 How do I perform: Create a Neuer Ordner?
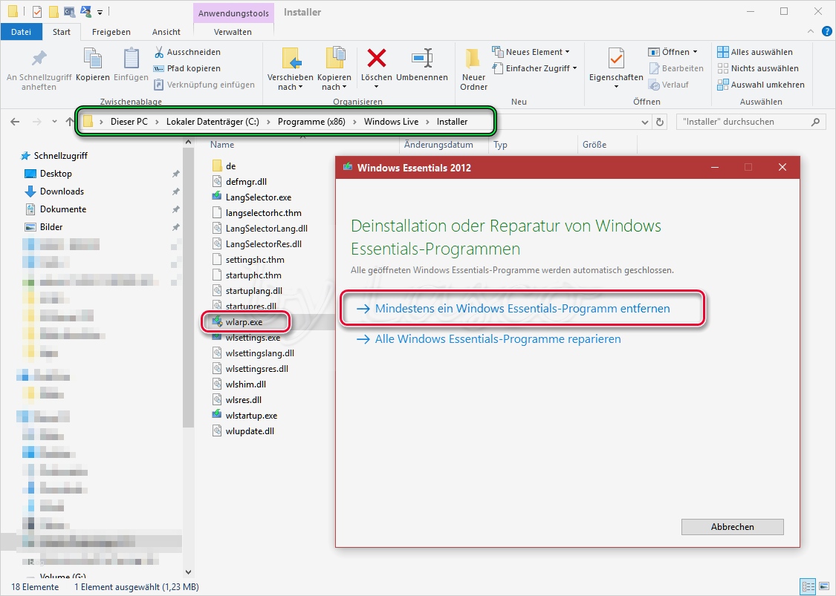(473, 68)
